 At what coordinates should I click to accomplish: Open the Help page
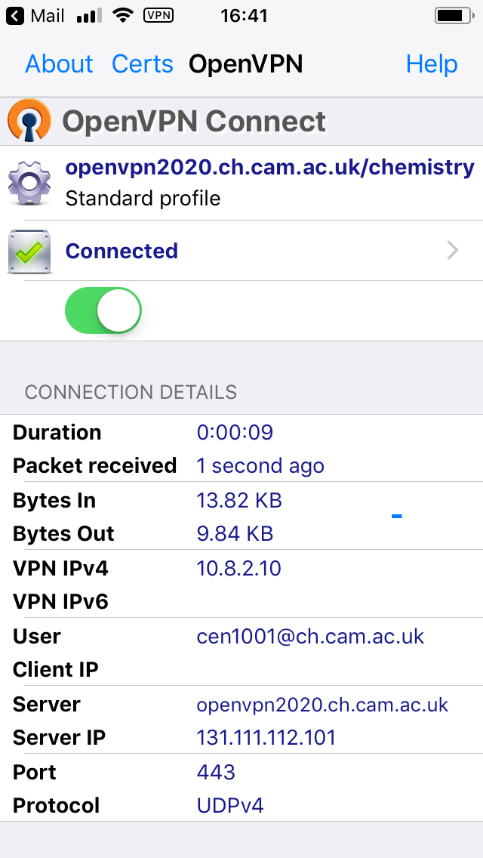pyautogui.click(x=432, y=65)
